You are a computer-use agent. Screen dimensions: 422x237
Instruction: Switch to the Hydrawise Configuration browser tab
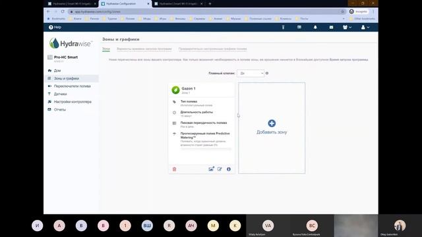[x=126, y=4]
